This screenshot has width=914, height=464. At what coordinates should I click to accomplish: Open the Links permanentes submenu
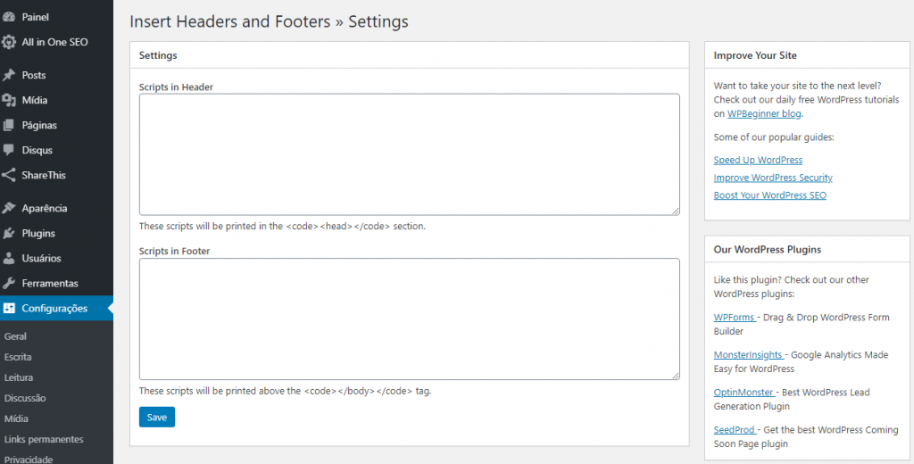pyautogui.click(x=44, y=439)
